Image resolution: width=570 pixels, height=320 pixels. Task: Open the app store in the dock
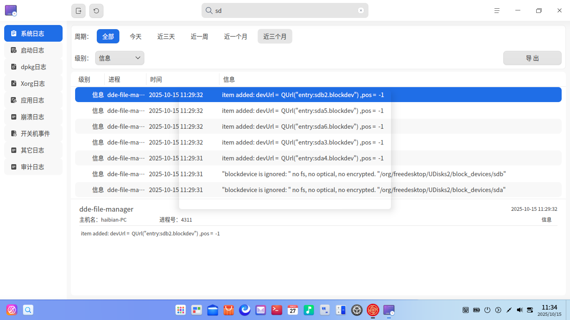(x=229, y=310)
